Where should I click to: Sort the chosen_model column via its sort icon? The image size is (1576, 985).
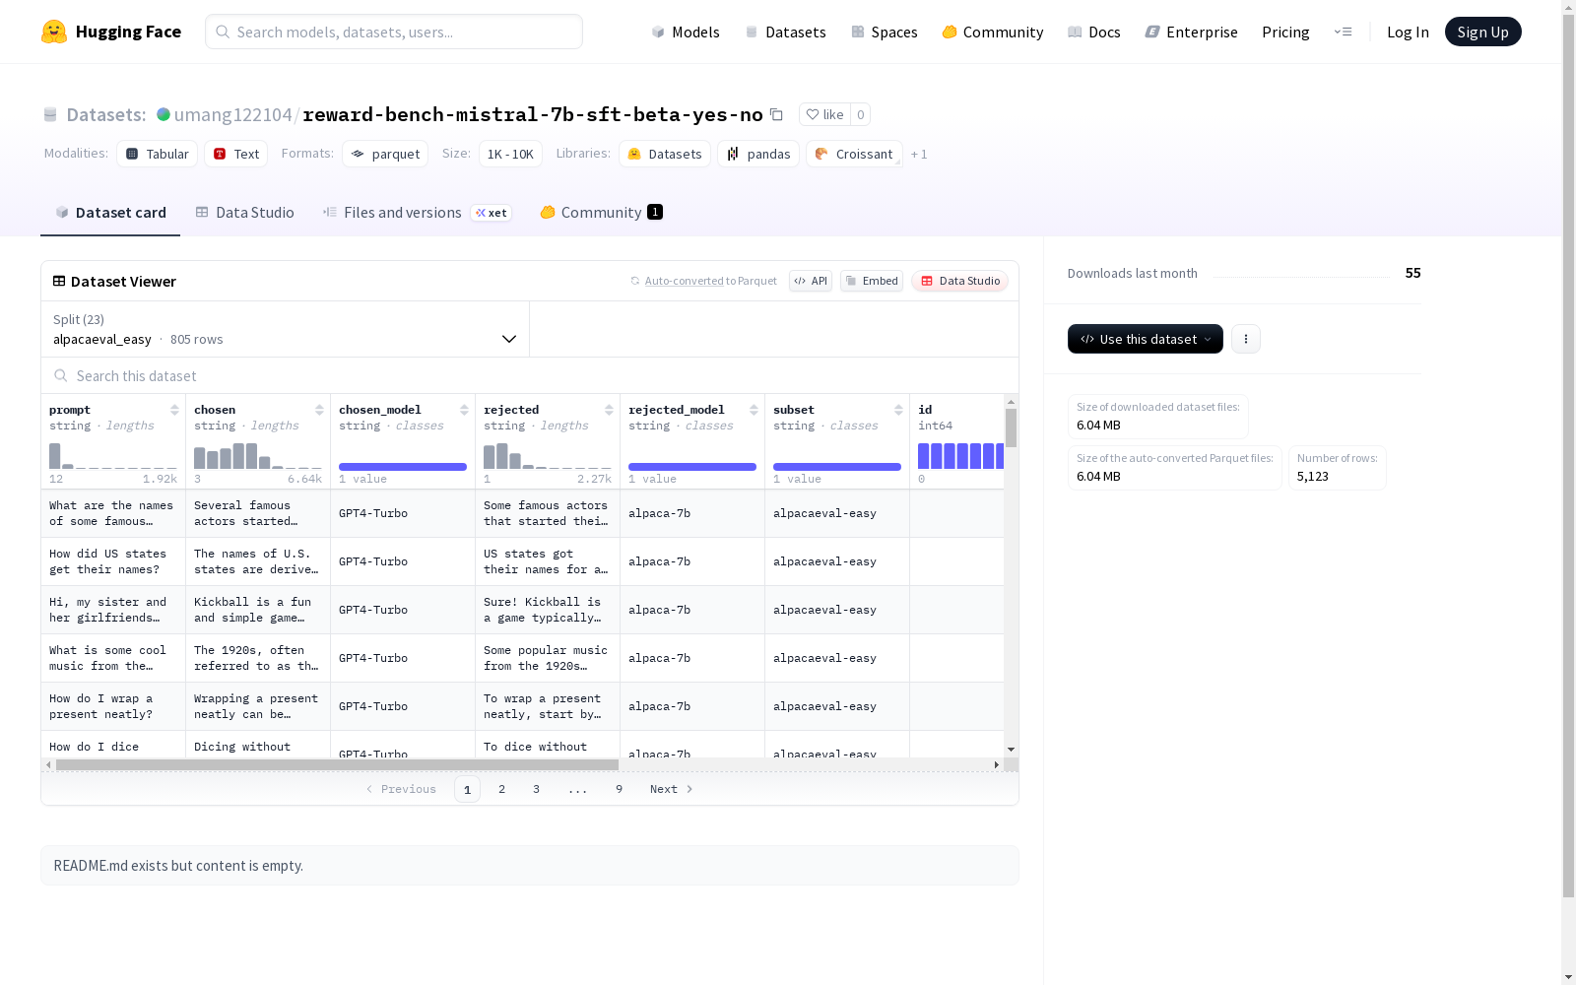point(464,410)
